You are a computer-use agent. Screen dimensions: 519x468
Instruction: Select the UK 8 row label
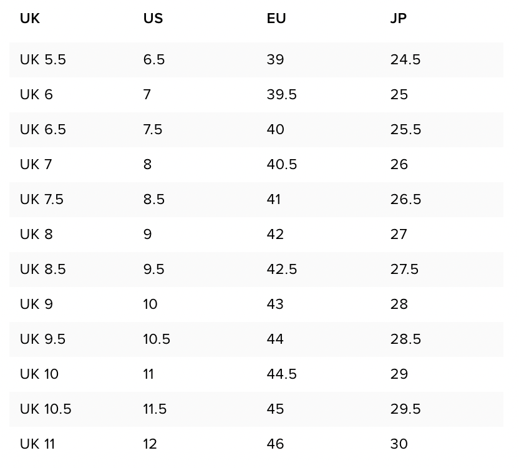(x=37, y=235)
